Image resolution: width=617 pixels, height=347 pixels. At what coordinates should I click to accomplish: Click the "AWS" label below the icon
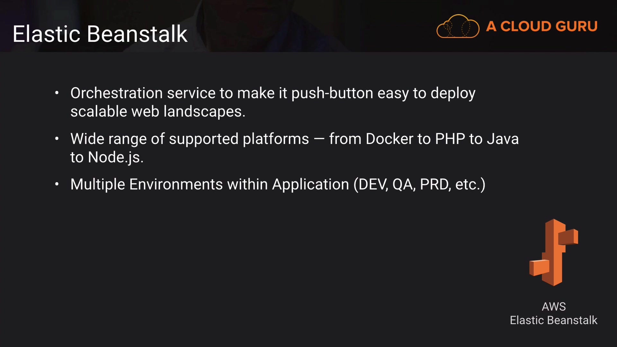[553, 307]
